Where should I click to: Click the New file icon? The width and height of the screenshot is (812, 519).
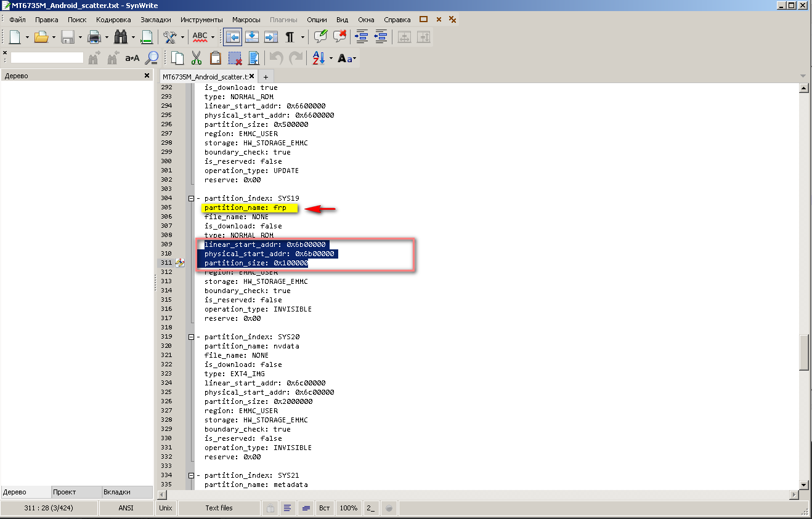pos(14,38)
